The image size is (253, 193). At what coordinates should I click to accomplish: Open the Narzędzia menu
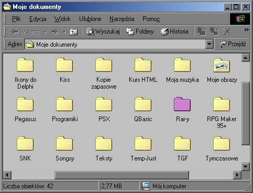coord(122,19)
